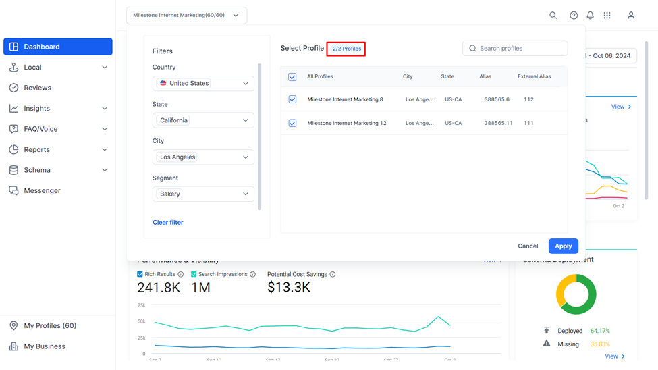This screenshot has width=658, height=370.
Task: Click the Clear filter link
Action: tap(168, 223)
